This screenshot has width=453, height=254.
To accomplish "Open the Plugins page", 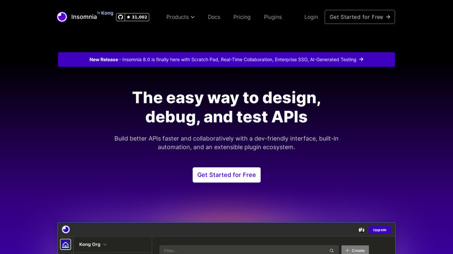I will (x=273, y=17).
